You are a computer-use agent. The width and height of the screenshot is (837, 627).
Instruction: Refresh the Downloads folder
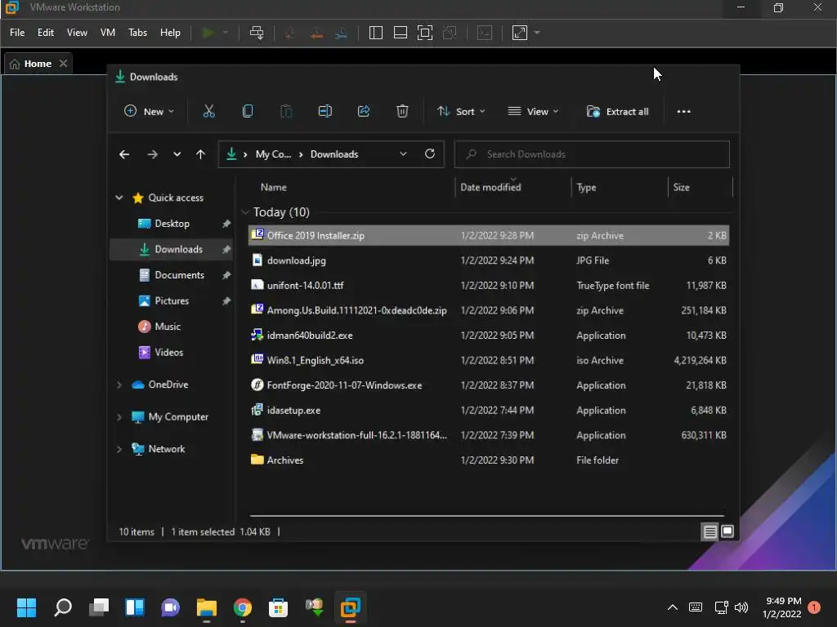[430, 154]
